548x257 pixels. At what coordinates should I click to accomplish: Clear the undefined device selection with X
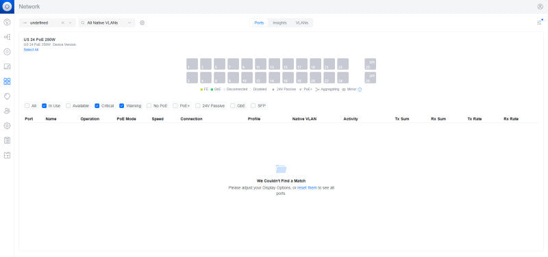coord(62,23)
